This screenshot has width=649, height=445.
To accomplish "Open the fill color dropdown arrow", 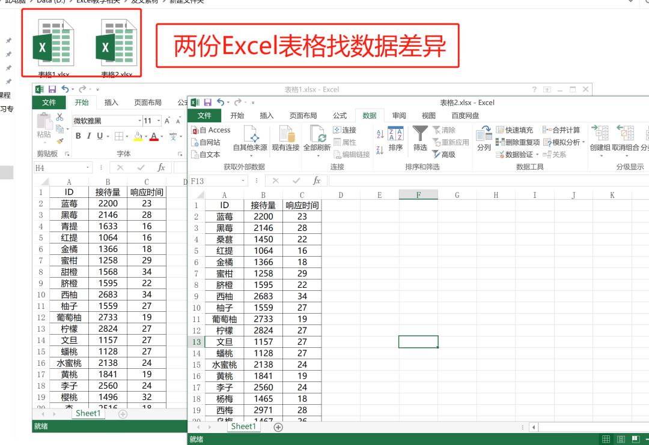I will tap(146, 136).
